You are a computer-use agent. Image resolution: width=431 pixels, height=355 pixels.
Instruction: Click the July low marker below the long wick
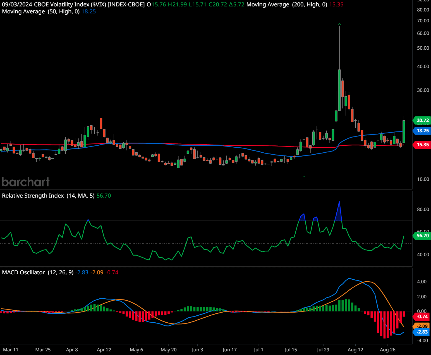pos(304,176)
